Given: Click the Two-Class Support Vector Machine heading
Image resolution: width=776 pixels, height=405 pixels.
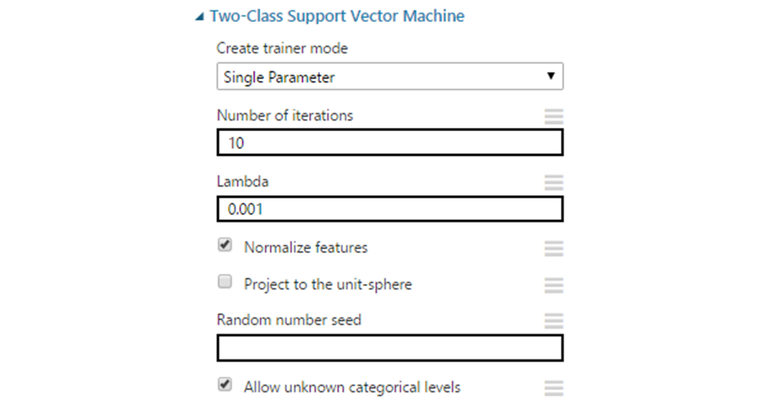Looking at the screenshot, I should point(337,16).
